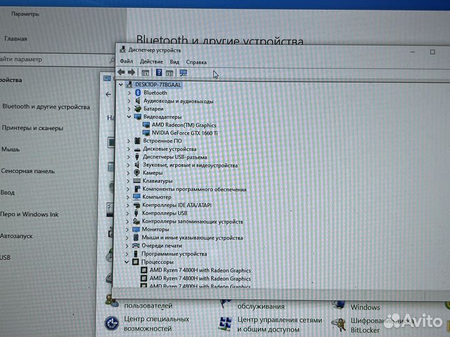Expand the Клавиатуры category

(x=128, y=181)
